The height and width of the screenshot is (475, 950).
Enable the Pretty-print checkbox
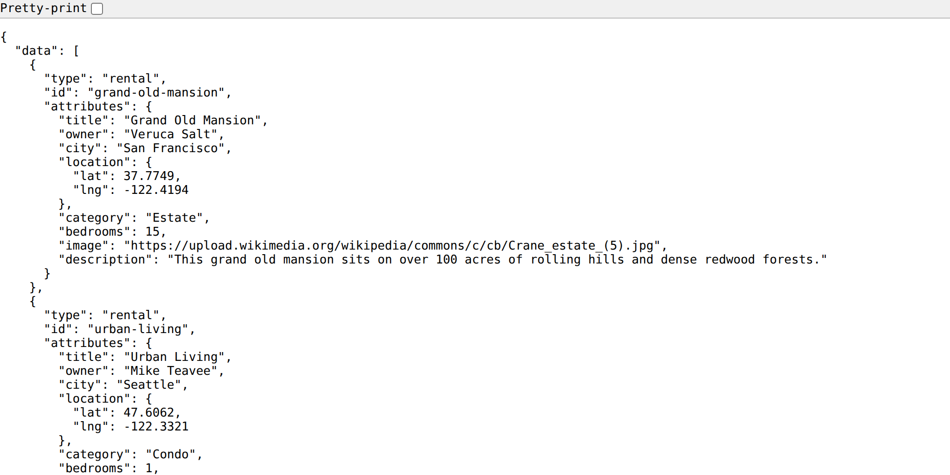point(96,8)
